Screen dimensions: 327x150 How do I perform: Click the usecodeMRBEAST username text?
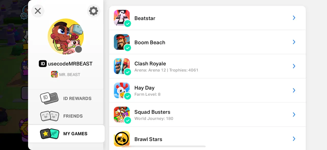pyautogui.click(x=70, y=64)
